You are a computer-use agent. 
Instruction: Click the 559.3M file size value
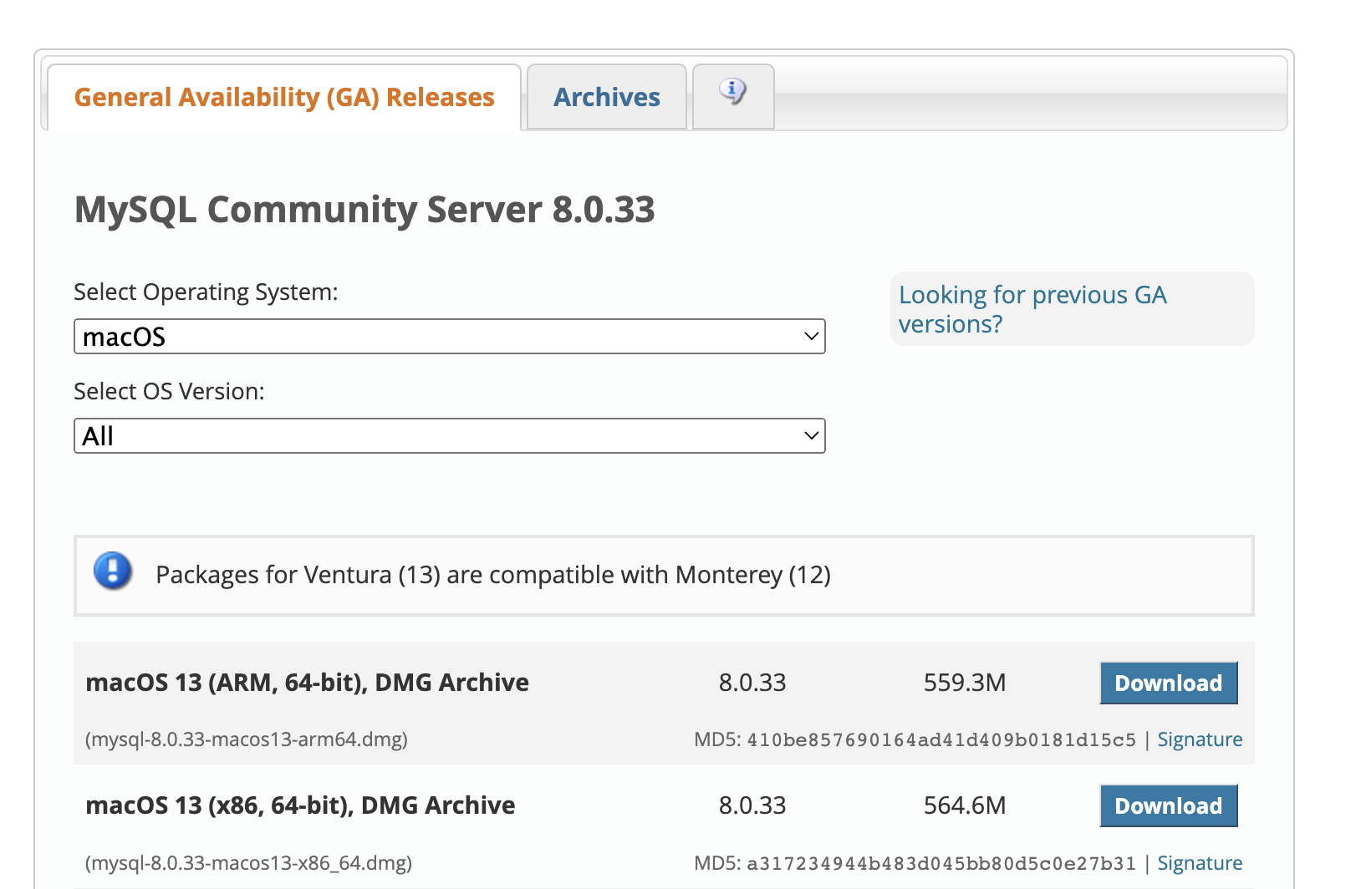click(965, 683)
